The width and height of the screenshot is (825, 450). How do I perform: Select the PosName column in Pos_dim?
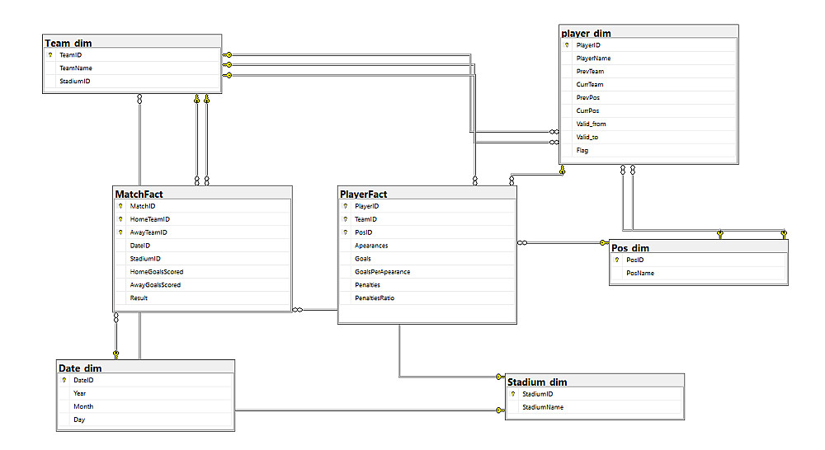click(698, 273)
